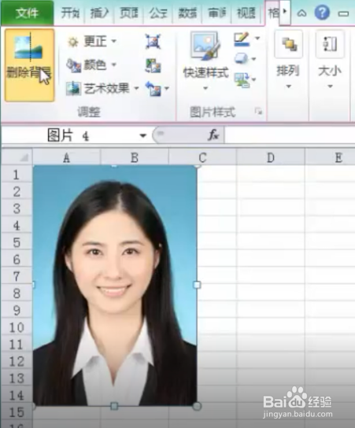Open the Arrange (排列) group button
Screen dimensions: 355x428
pos(288,61)
